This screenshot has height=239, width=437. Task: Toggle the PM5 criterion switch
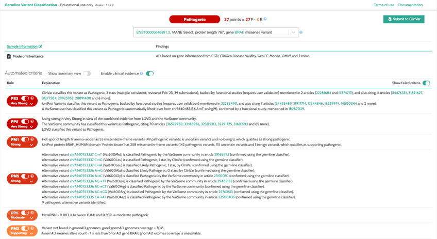[25, 176]
